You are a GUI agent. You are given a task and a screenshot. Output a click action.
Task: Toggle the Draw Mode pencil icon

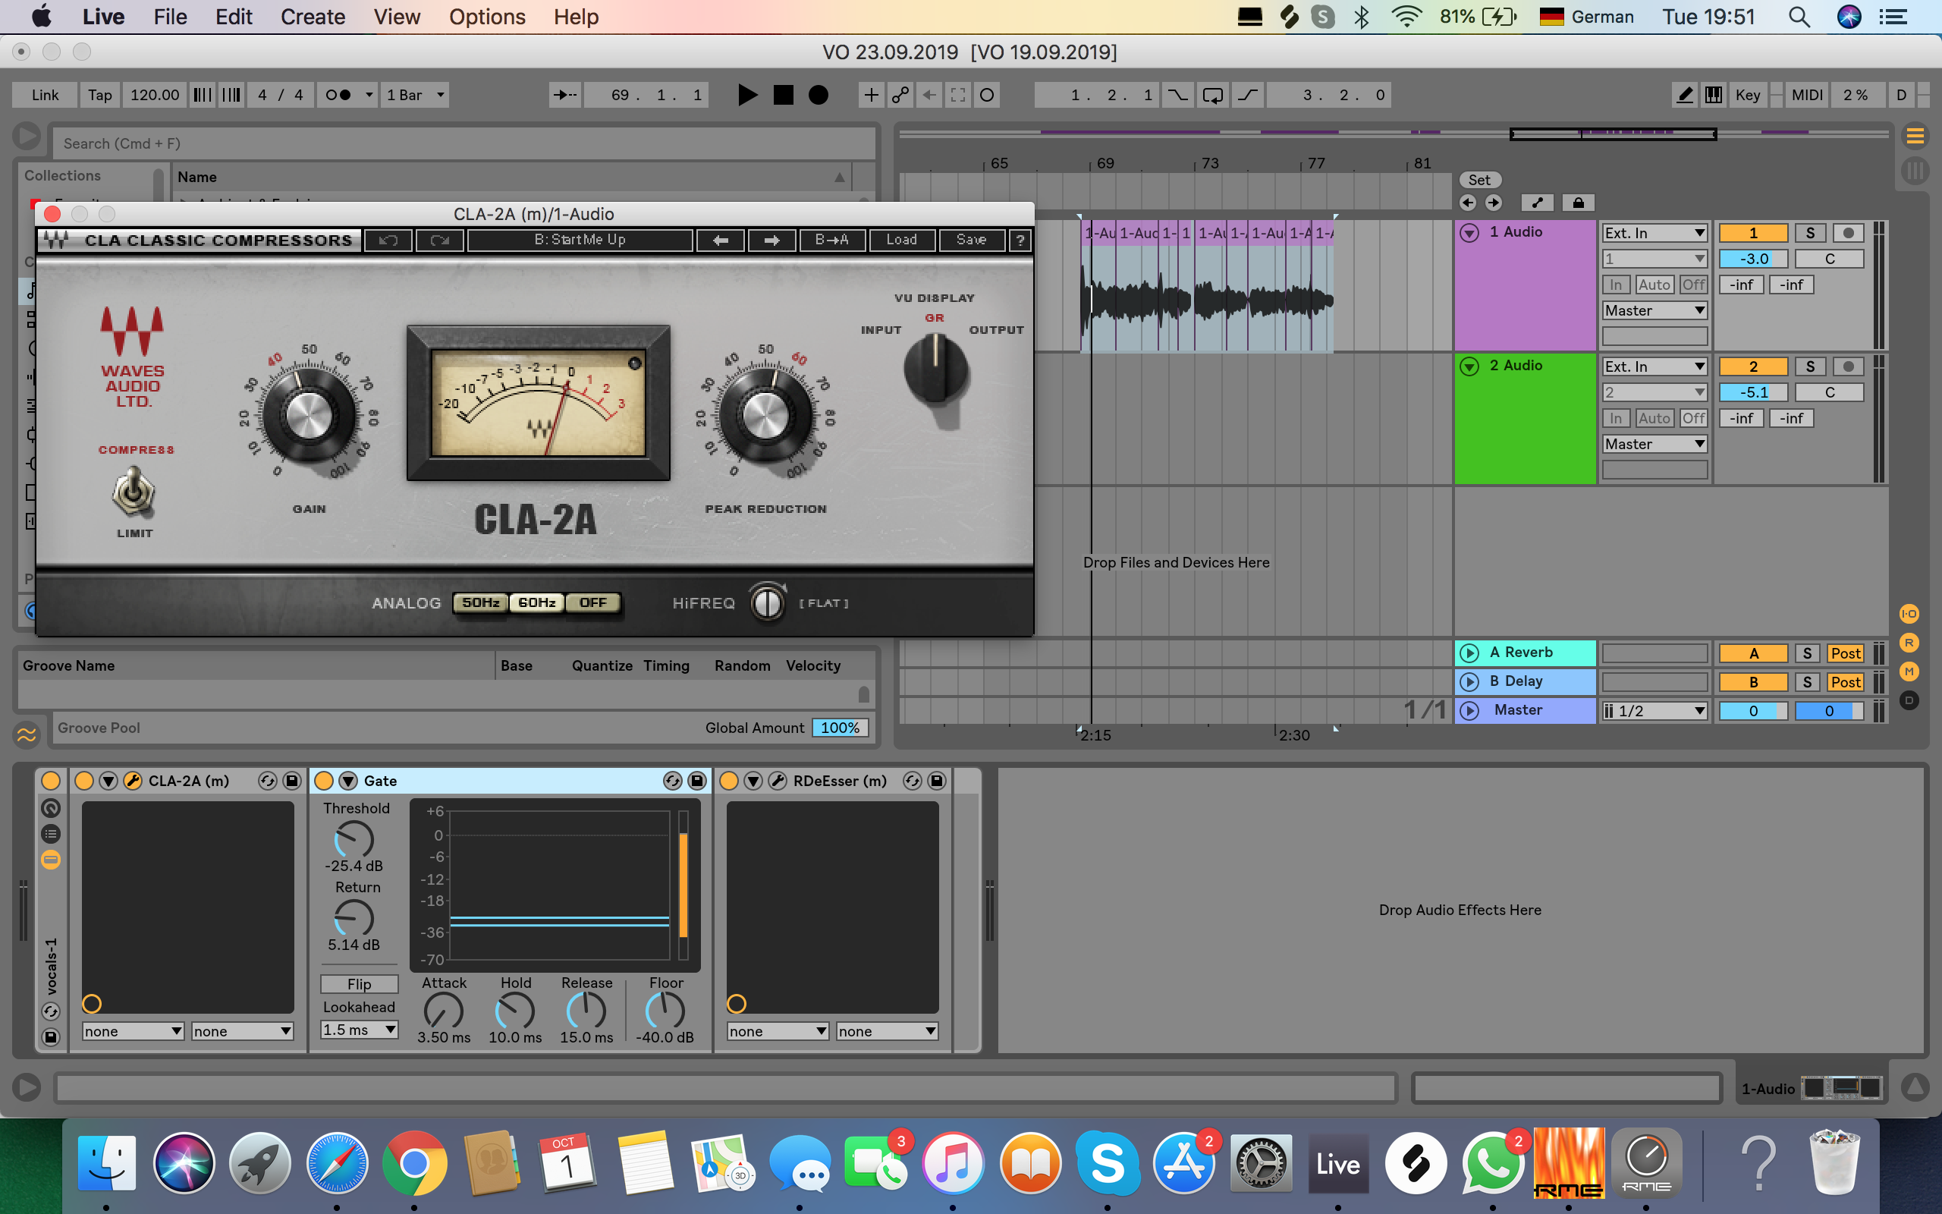click(x=1684, y=95)
